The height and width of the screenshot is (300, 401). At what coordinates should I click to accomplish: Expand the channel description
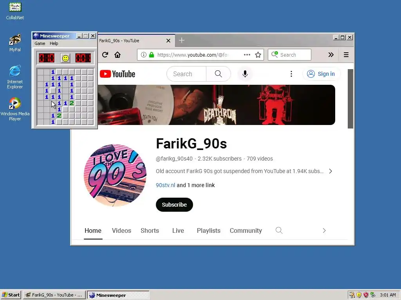[x=331, y=171]
